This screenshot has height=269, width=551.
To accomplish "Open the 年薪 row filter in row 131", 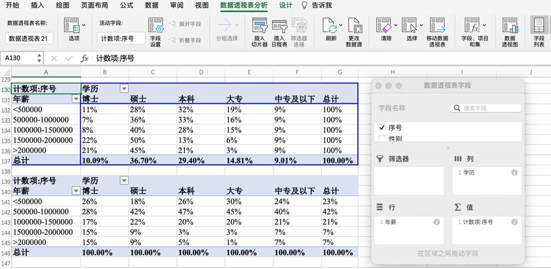I will click(75, 99).
